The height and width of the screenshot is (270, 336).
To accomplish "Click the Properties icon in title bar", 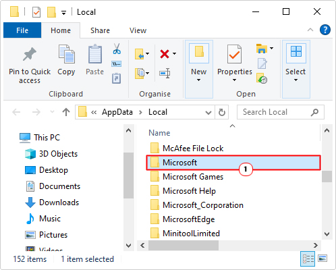I will [36, 12].
